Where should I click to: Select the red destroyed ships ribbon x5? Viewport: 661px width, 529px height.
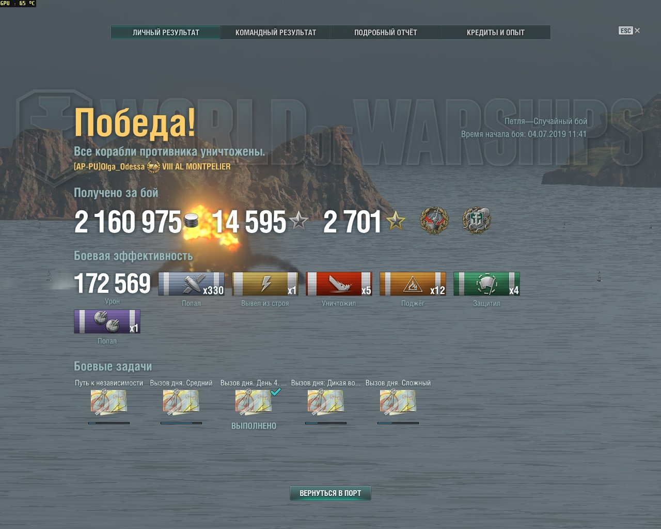tap(339, 284)
